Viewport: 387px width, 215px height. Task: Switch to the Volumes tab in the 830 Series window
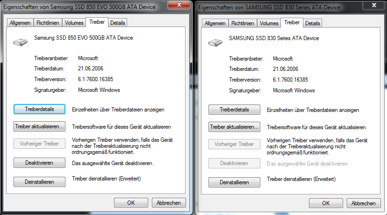click(x=269, y=23)
